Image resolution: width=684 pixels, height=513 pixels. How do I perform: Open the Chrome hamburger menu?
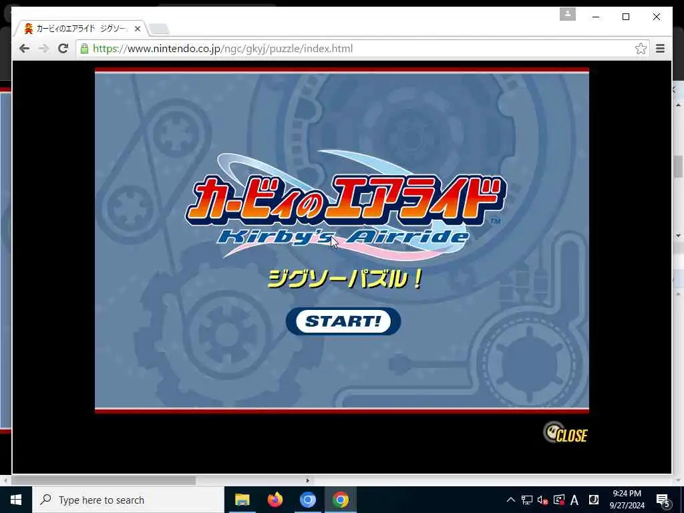[x=660, y=48]
